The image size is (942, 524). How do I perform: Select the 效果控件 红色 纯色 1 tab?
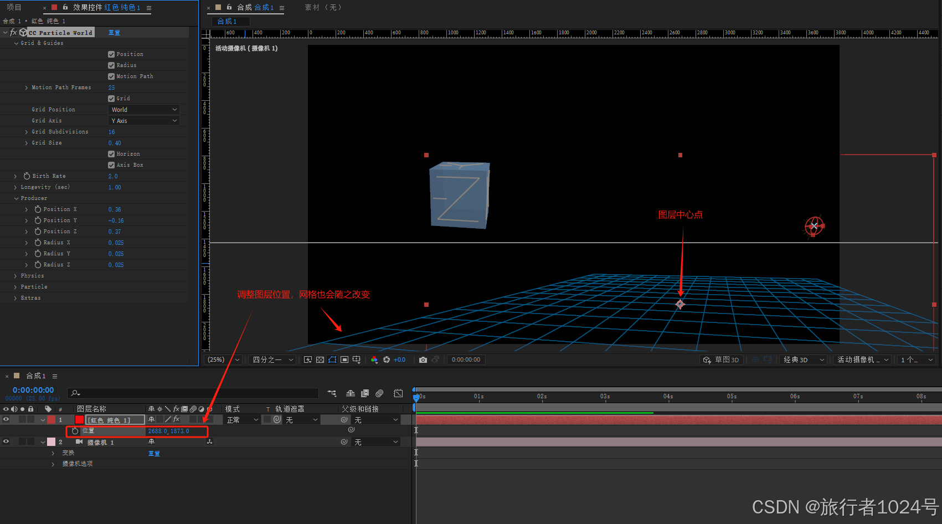tap(106, 7)
